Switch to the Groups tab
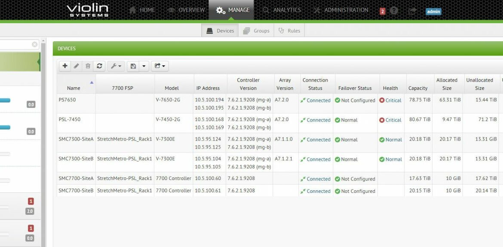This screenshot has width=503, height=247. (256, 31)
